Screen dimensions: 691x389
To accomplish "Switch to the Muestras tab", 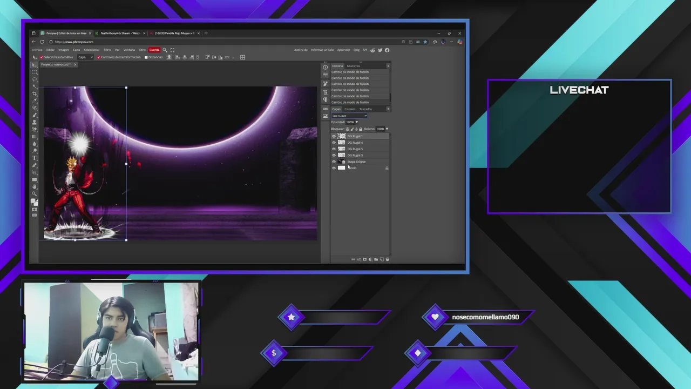I will [x=354, y=66].
